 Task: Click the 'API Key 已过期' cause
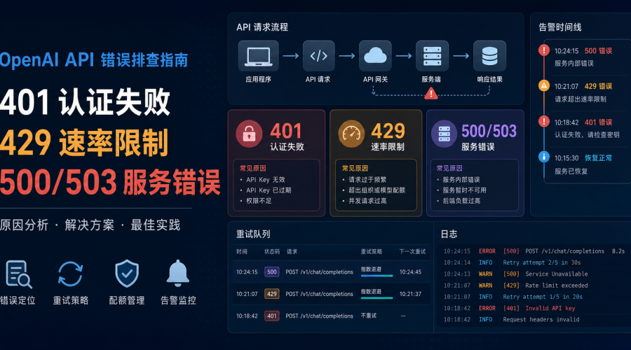269,190
